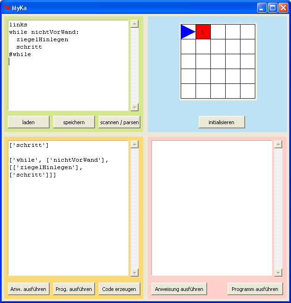Click 'Anweisung ausführen' in the pink panel
Screen dimensions: 291x303
[179, 289]
